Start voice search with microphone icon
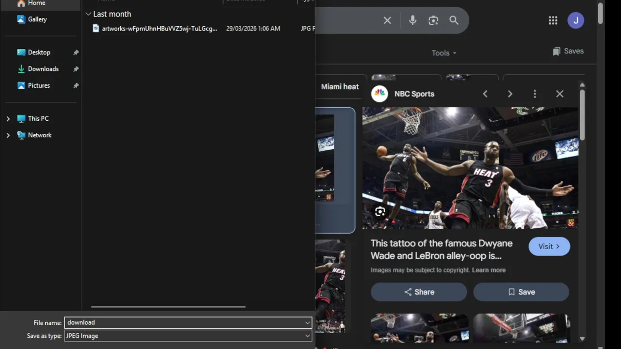The width and height of the screenshot is (621, 349). click(412, 20)
